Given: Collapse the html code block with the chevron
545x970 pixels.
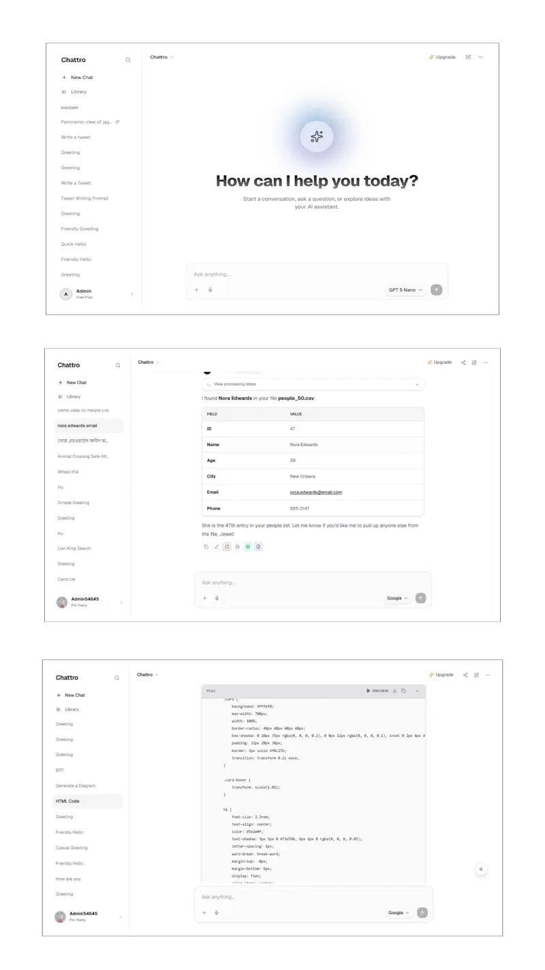Looking at the screenshot, I should pos(418,691).
